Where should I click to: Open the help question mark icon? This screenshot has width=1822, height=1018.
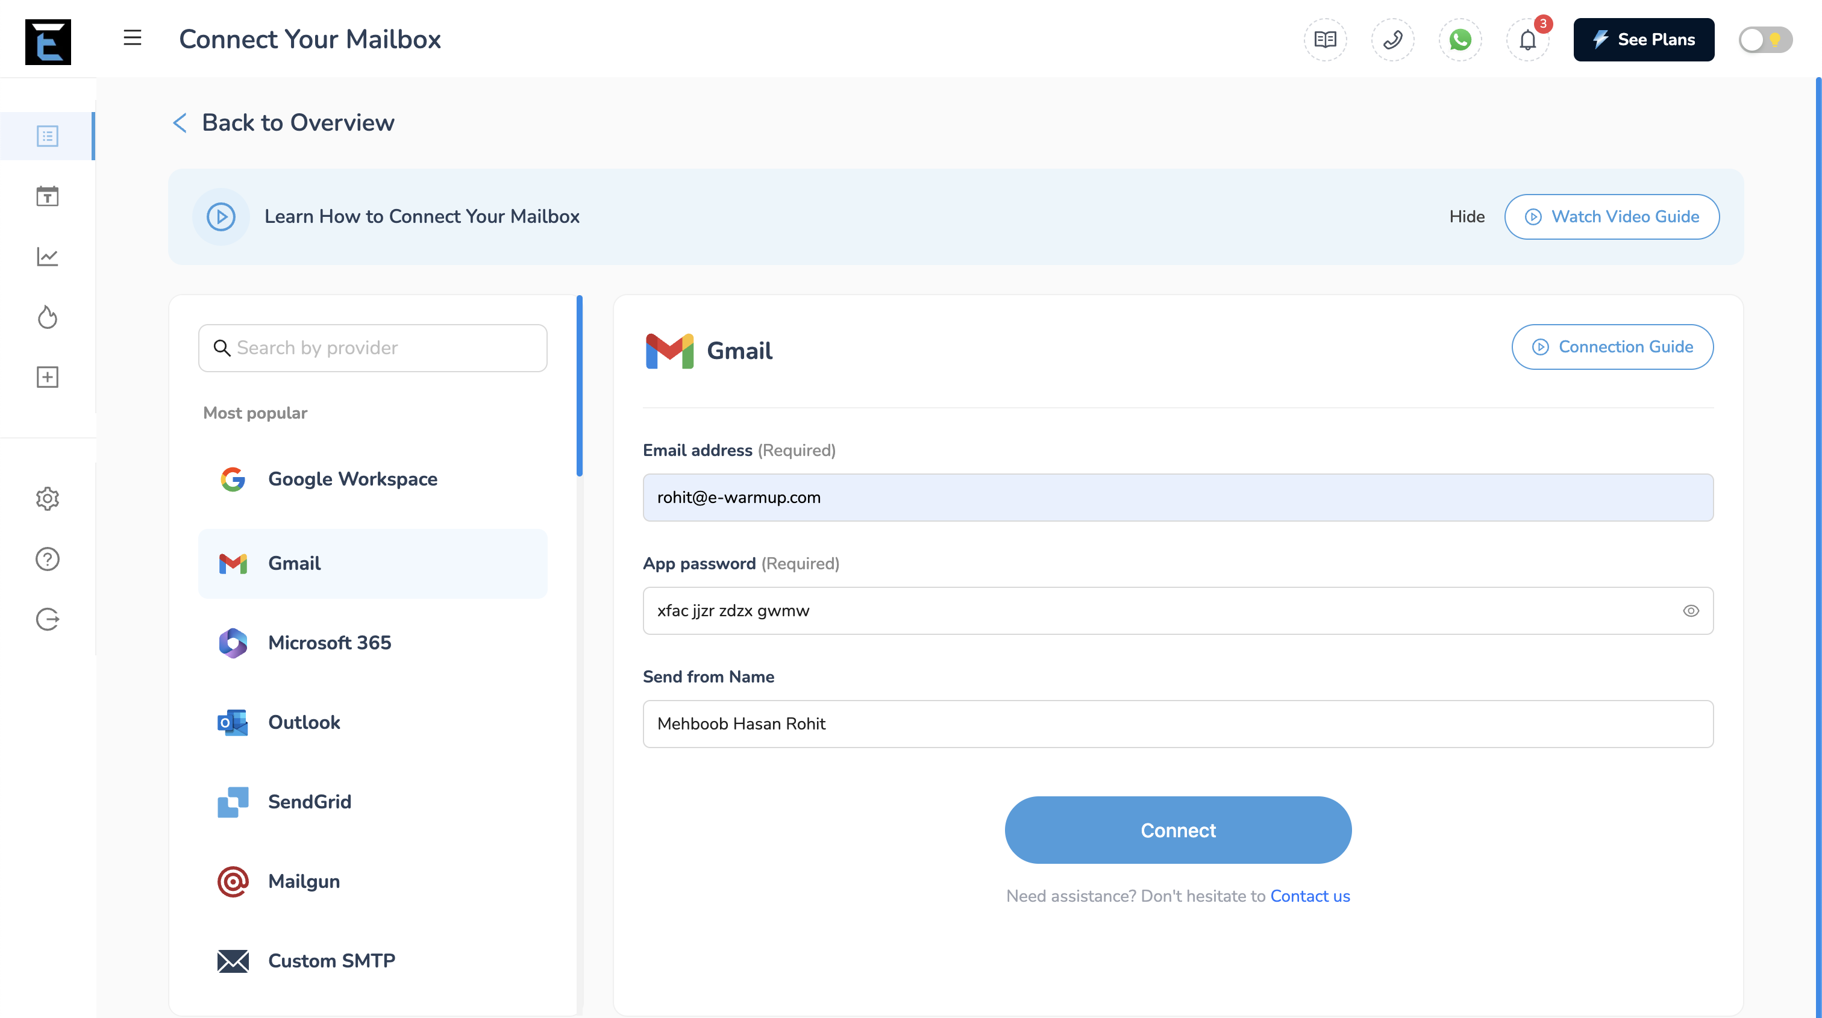pyautogui.click(x=48, y=559)
